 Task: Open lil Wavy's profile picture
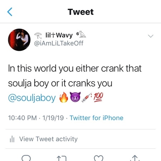click(19, 40)
